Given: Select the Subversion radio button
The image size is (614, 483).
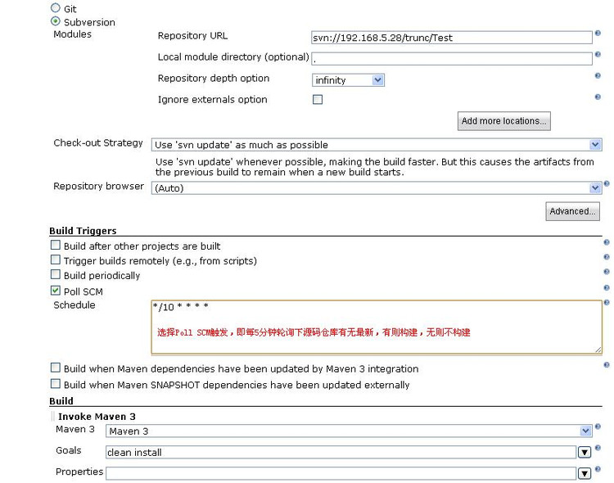Looking at the screenshot, I should pos(56,21).
